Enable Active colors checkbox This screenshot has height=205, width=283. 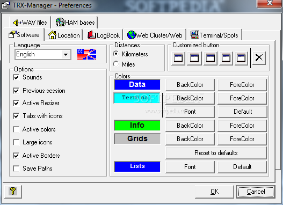[x=16, y=129]
